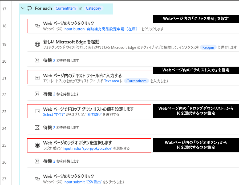Select 'Web ページのリンクをクリック' in step 27
The height and width of the screenshot is (185, 239).
(68, 176)
